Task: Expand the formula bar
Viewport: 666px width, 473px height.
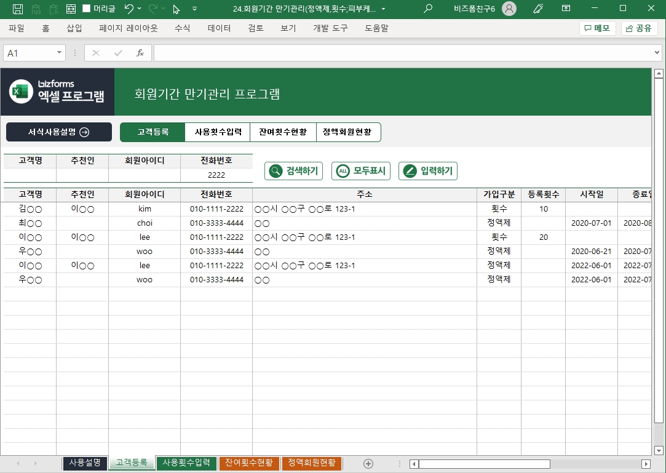Action: [657, 53]
